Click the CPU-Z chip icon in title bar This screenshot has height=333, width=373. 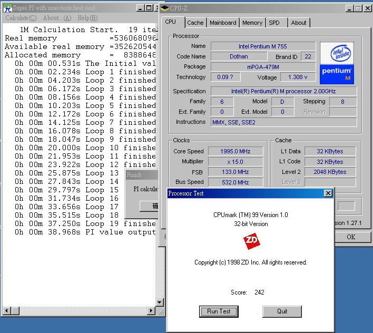164,8
